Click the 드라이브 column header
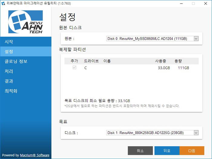 click(91, 61)
